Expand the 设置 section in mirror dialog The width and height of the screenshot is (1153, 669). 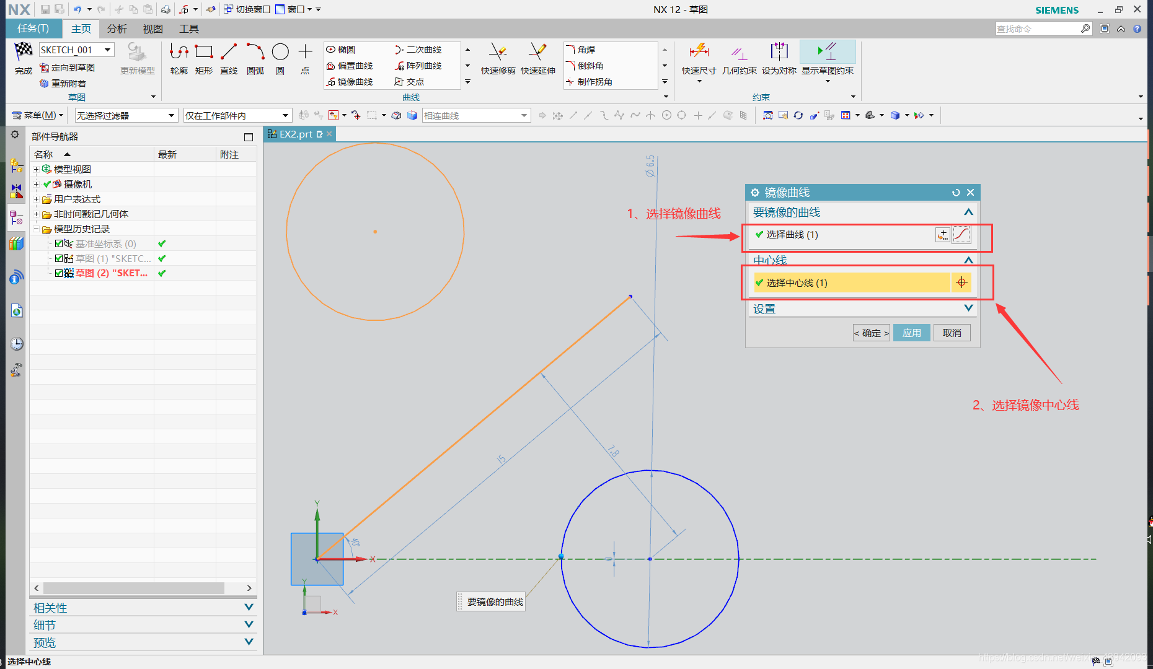[x=968, y=308]
